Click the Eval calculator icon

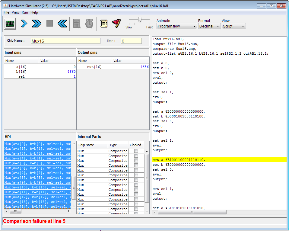(x=77, y=23)
